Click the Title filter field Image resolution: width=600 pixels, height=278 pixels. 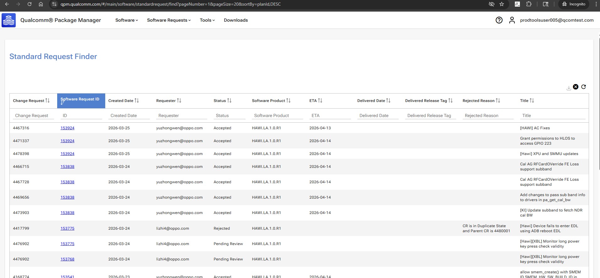click(553, 115)
